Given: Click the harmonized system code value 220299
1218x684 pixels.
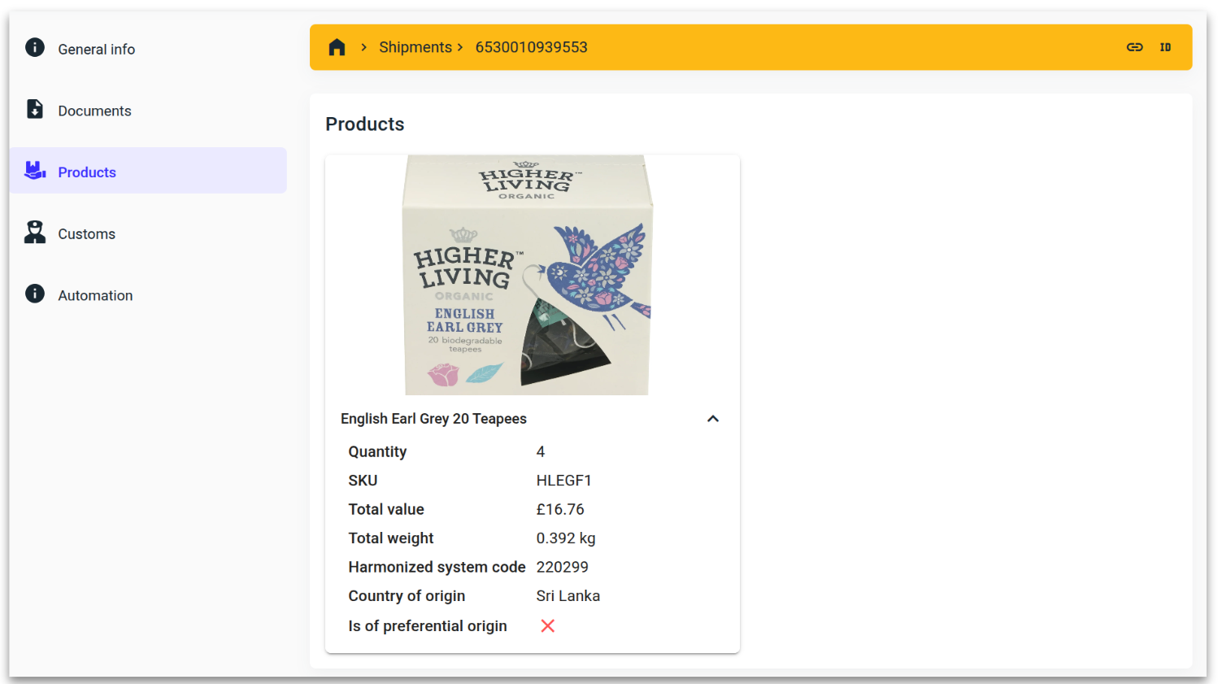Looking at the screenshot, I should click(x=562, y=567).
